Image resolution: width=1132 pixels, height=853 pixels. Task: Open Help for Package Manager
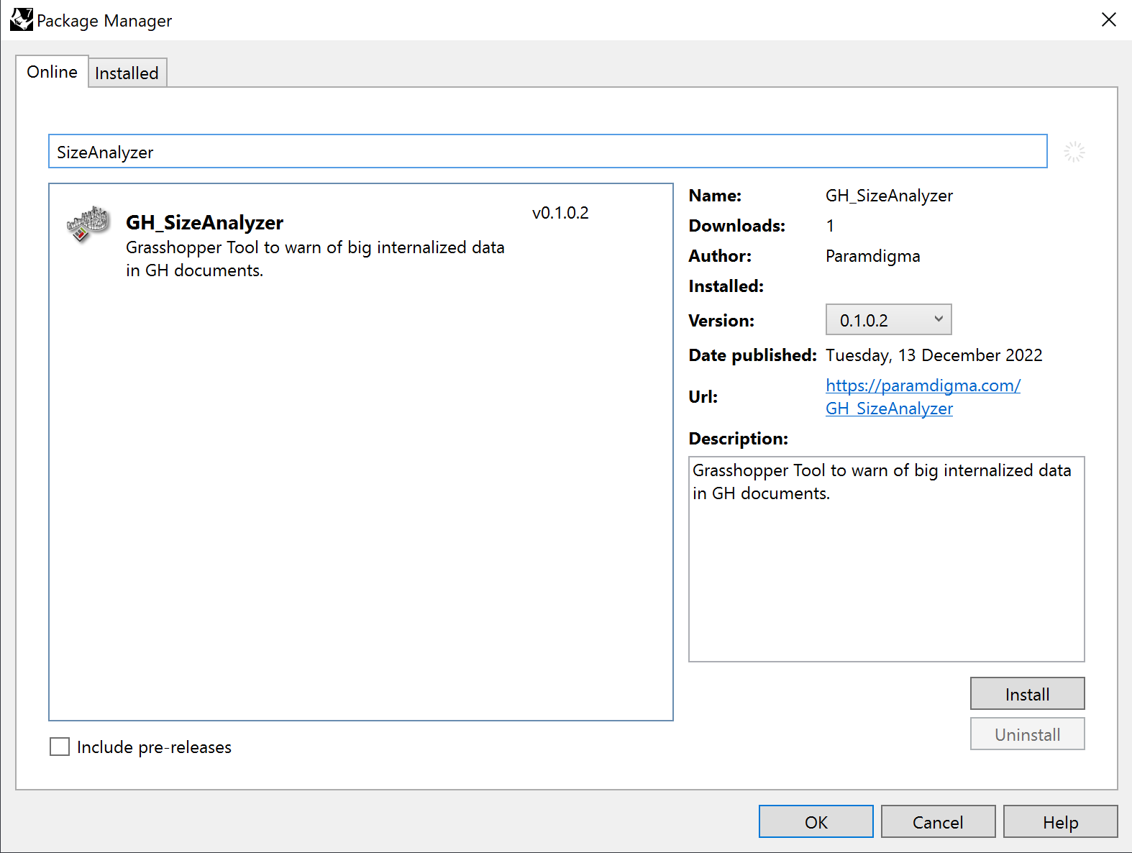pos(1061,822)
